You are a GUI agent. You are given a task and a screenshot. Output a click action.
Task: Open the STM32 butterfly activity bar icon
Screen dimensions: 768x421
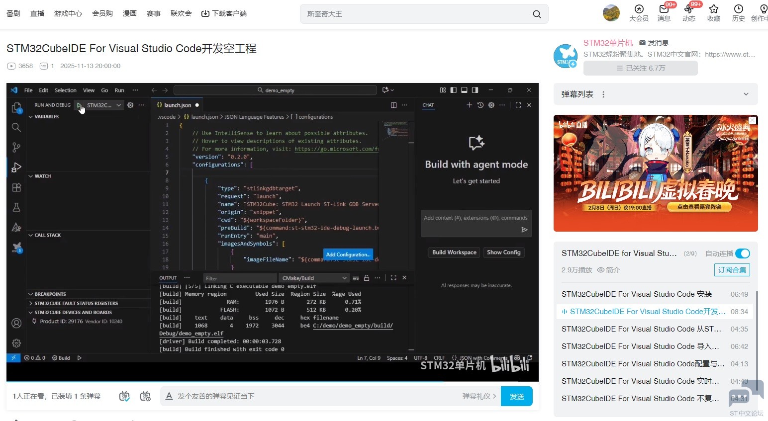pos(16,247)
